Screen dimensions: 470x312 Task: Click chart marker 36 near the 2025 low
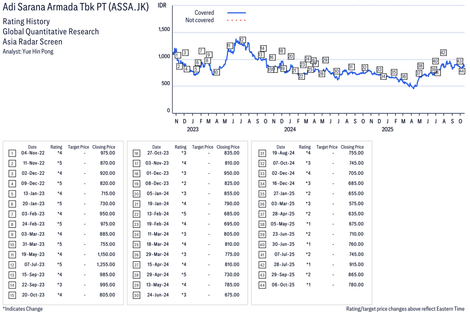(x=404, y=76)
